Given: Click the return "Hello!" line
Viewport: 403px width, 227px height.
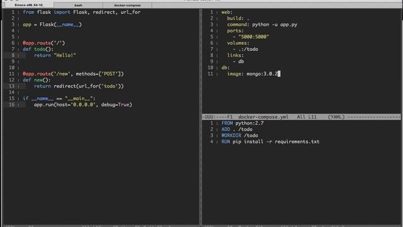Looking at the screenshot, I should (55, 55).
